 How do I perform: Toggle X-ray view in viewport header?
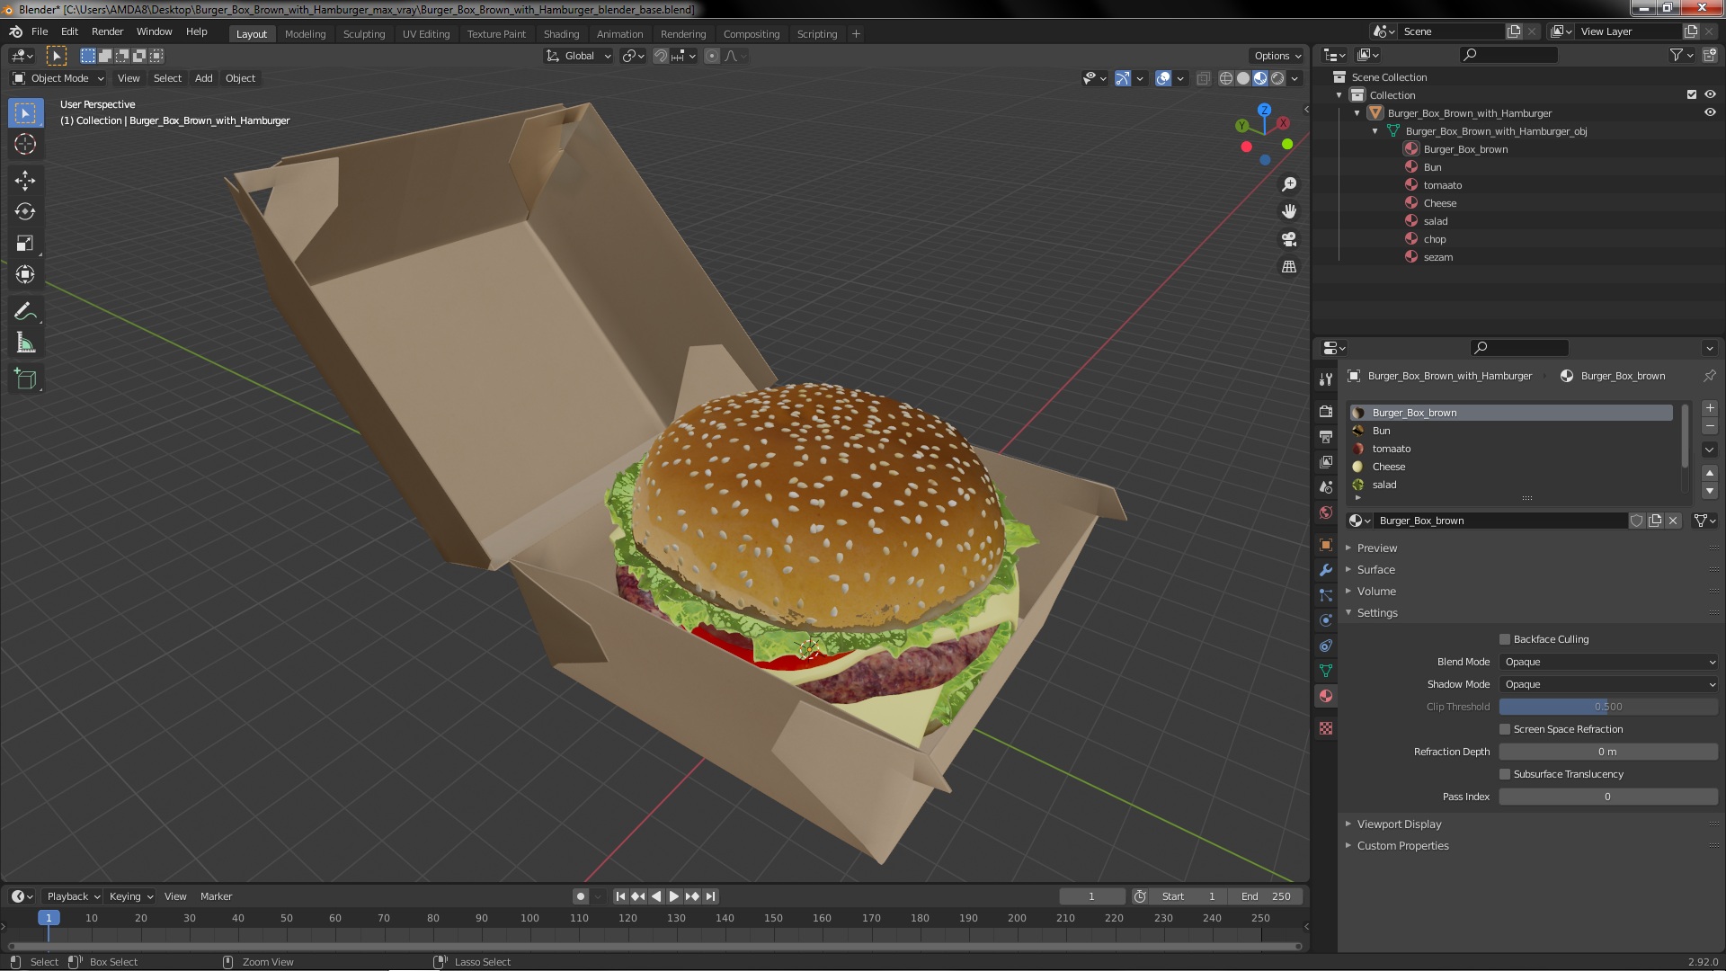pyautogui.click(x=1204, y=78)
